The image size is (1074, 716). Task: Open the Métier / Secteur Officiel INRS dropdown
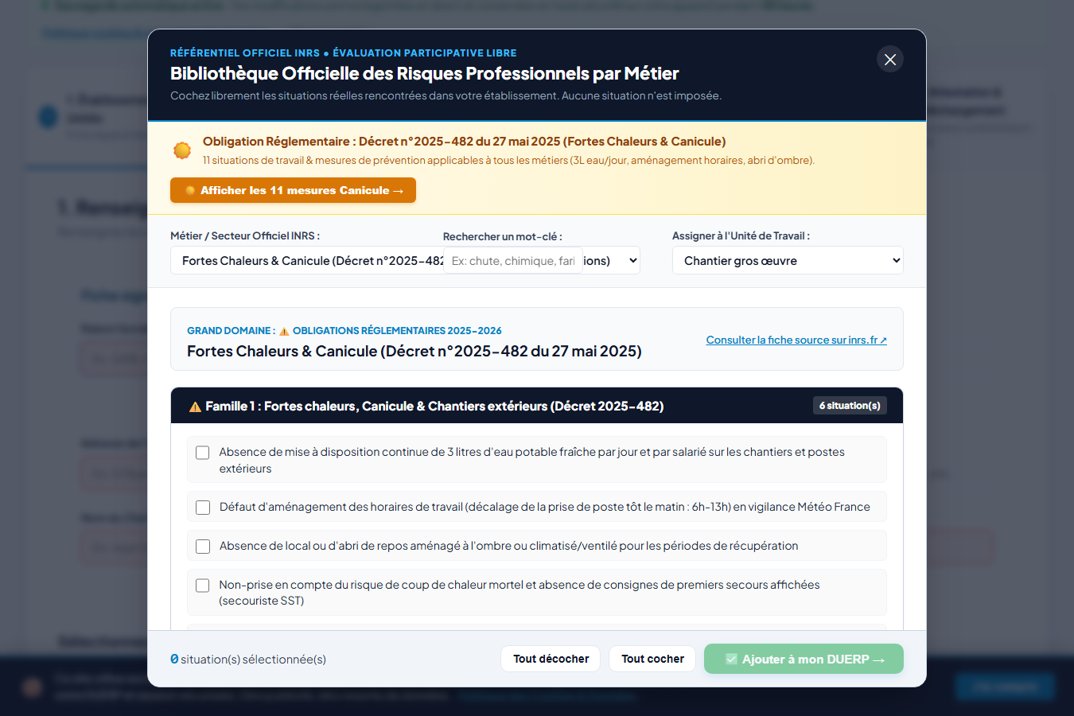[x=405, y=261]
